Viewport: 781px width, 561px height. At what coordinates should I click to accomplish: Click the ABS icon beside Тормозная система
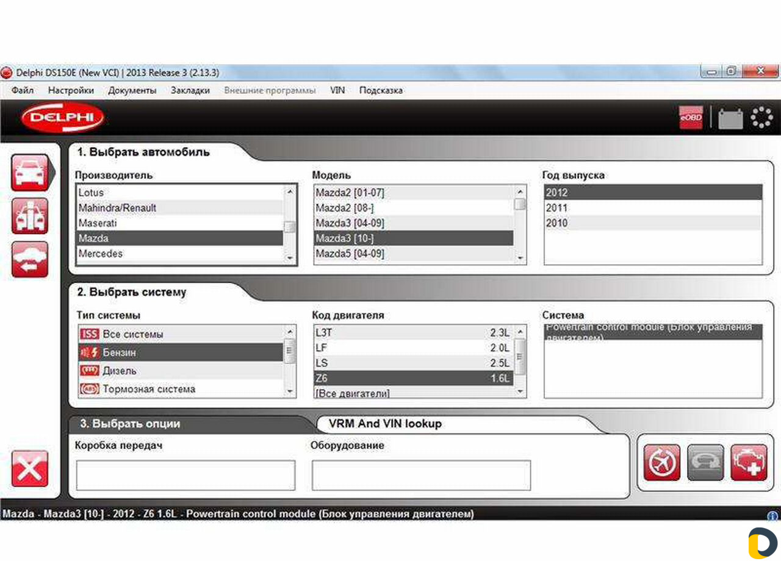click(x=89, y=388)
